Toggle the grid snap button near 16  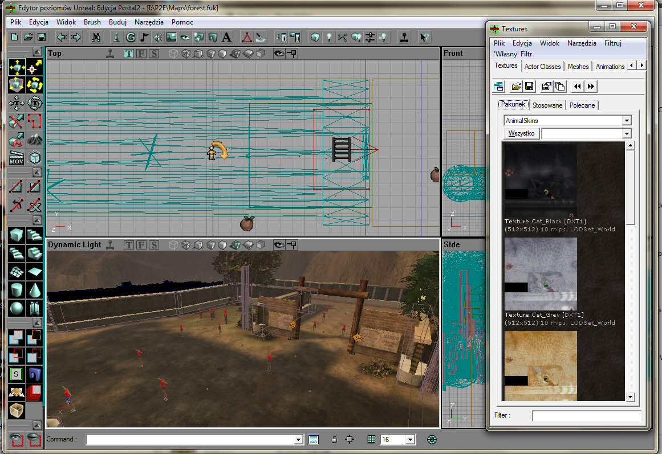tap(371, 439)
